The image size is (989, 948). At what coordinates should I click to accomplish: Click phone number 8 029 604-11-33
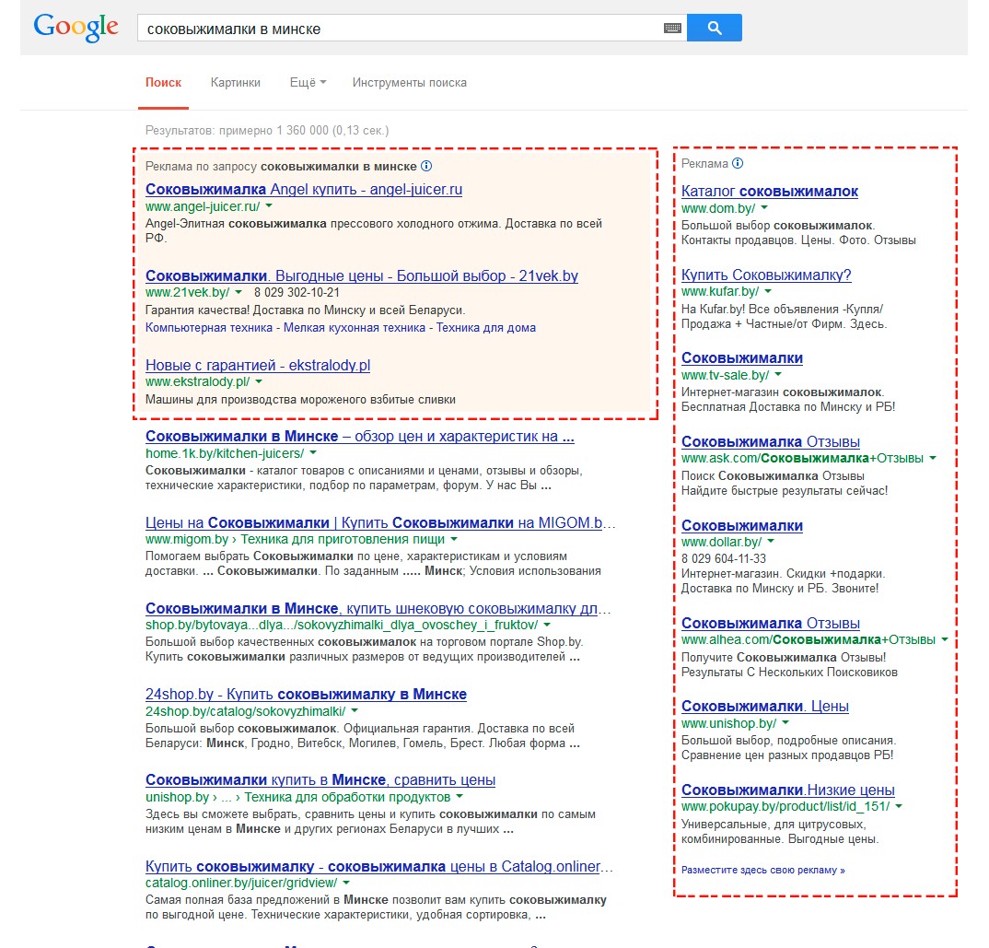click(724, 558)
